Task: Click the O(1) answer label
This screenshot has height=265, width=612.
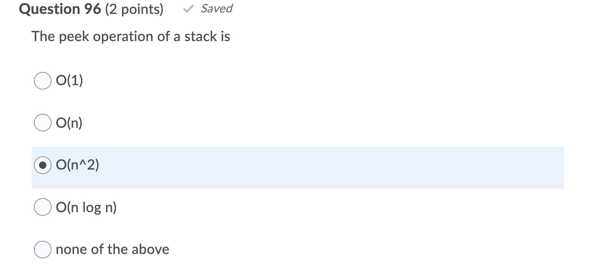Action: click(69, 80)
